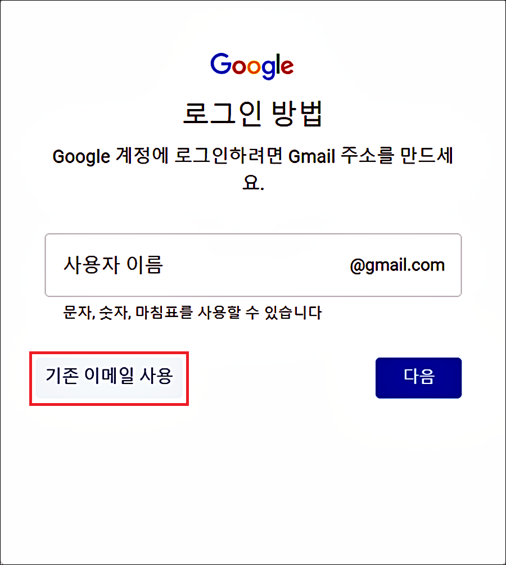
Task: Focus the 사용자 이름 input field
Action: coord(253,265)
